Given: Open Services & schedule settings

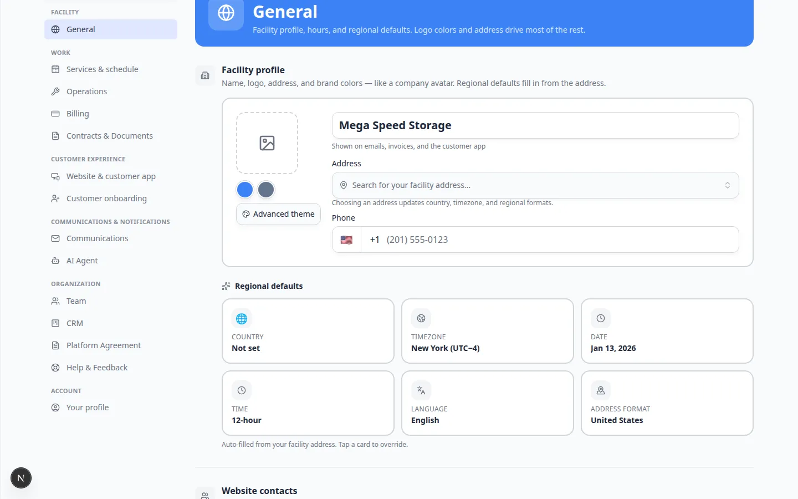Looking at the screenshot, I should pos(111,69).
